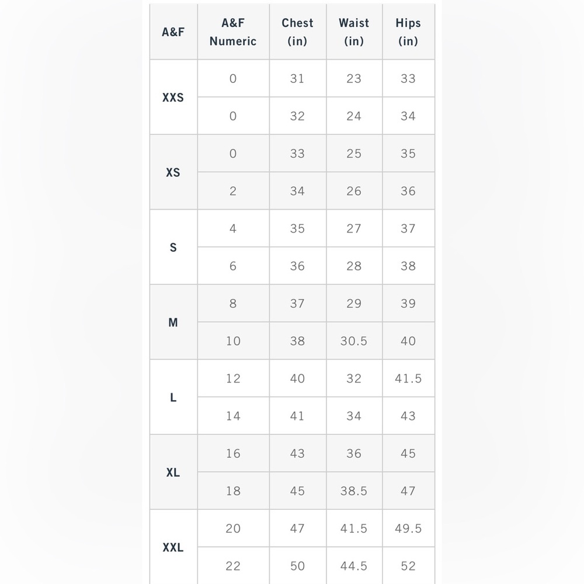Click the 44.5 waist measurement
The image size is (584, 584).
click(x=354, y=566)
